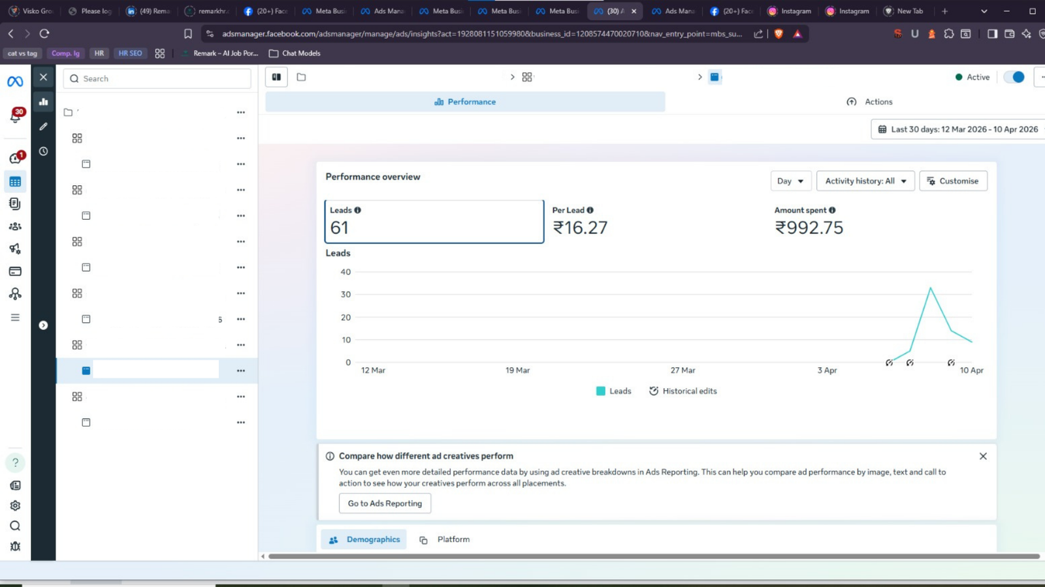Viewport: 1045px width, 587px height.
Task: Click the Meta logo in left rail
Action: click(15, 82)
